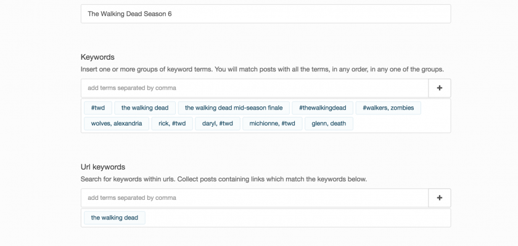This screenshot has width=518, height=246.
Task: Click the Url keywords description text
Action: [223, 179]
